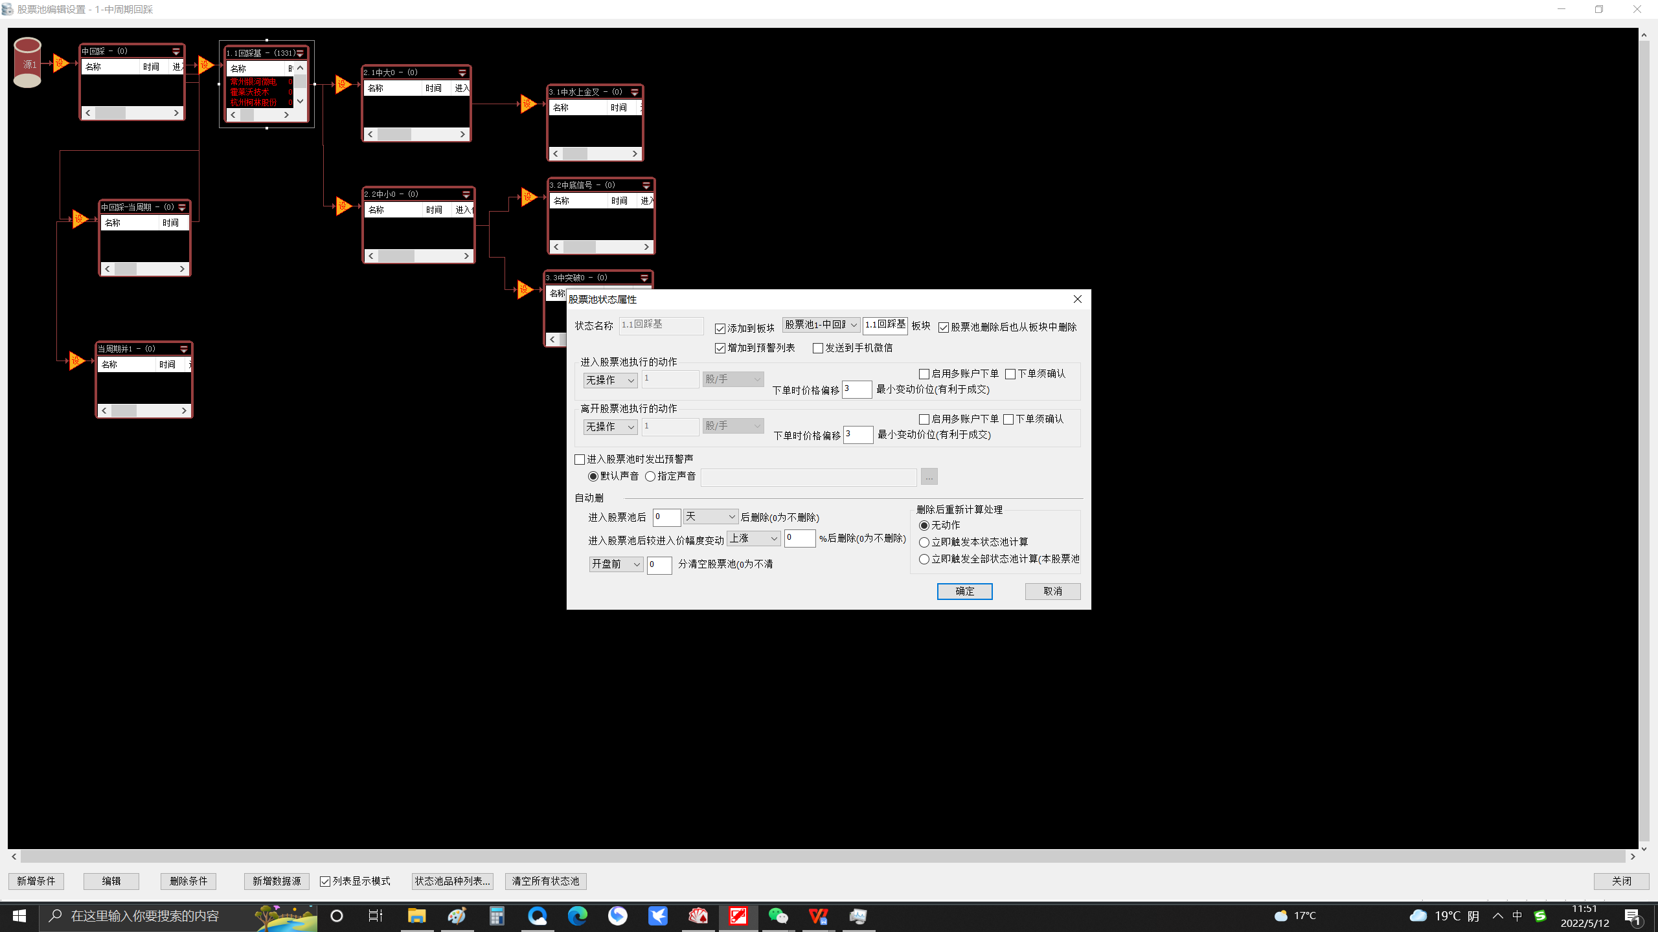Open the 天 time unit dropdown
This screenshot has height=932, width=1658.
click(x=710, y=516)
